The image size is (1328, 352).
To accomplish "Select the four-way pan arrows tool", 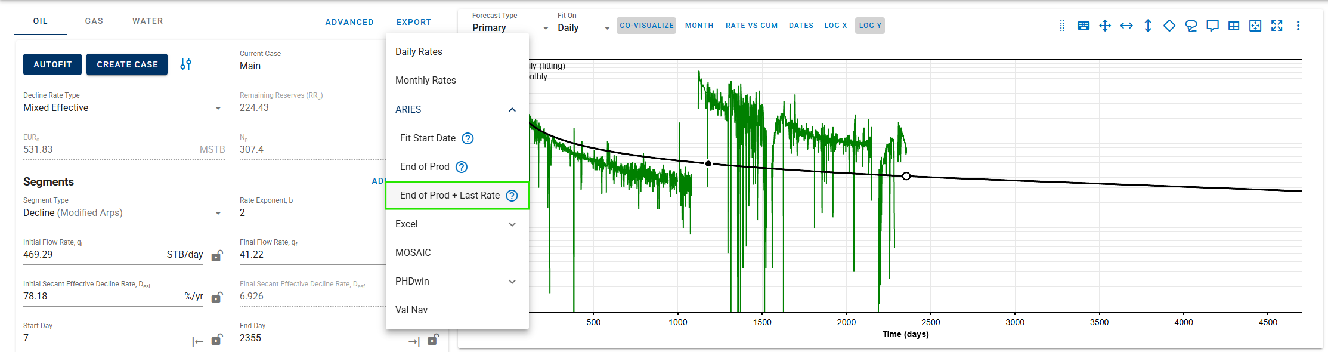I will (x=1105, y=26).
